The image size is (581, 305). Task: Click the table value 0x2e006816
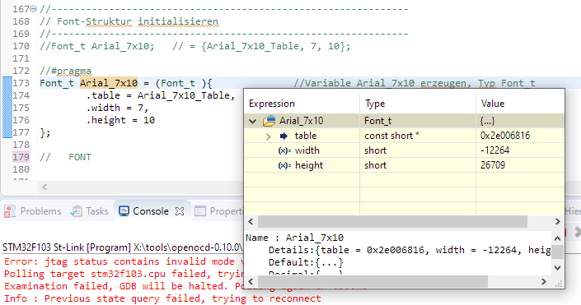(x=505, y=136)
